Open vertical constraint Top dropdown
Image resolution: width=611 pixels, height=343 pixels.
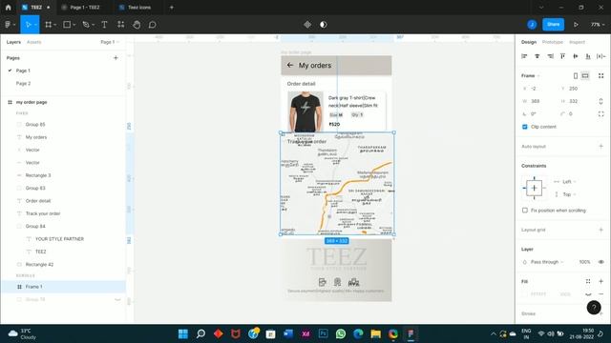click(569, 194)
